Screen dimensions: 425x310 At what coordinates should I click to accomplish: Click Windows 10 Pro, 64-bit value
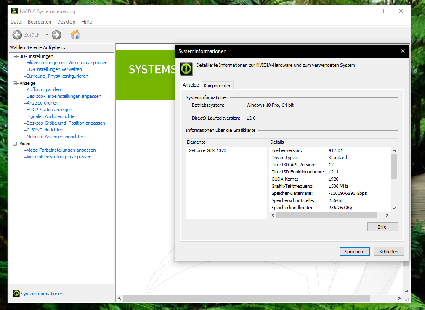pos(270,105)
